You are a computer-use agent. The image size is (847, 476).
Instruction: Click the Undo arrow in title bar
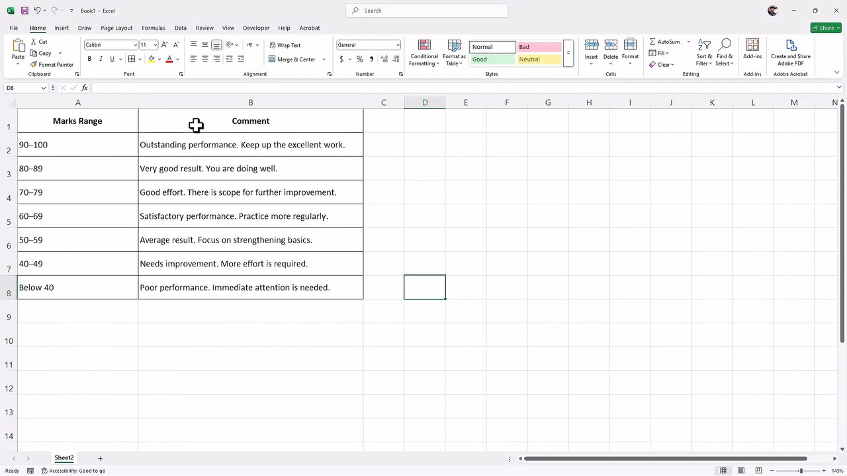click(38, 11)
